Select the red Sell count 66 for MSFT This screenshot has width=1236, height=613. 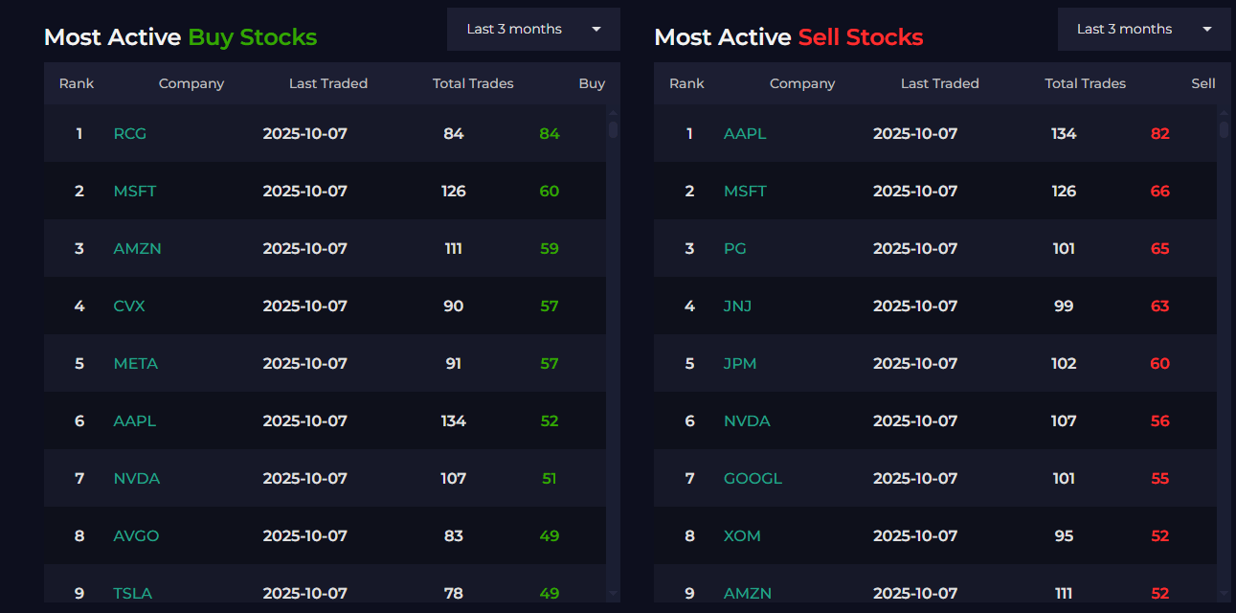pyautogui.click(x=1160, y=191)
